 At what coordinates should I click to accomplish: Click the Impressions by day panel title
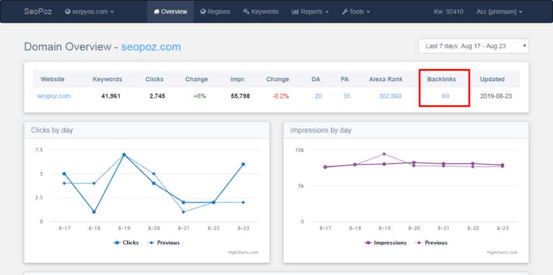coord(321,130)
